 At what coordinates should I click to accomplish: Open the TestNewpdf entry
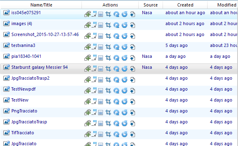(24, 89)
